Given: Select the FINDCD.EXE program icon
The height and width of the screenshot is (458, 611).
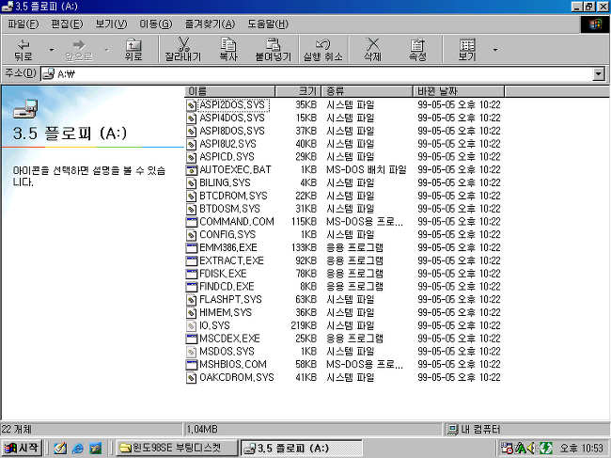Looking at the screenshot, I should pyautogui.click(x=191, y=287).
